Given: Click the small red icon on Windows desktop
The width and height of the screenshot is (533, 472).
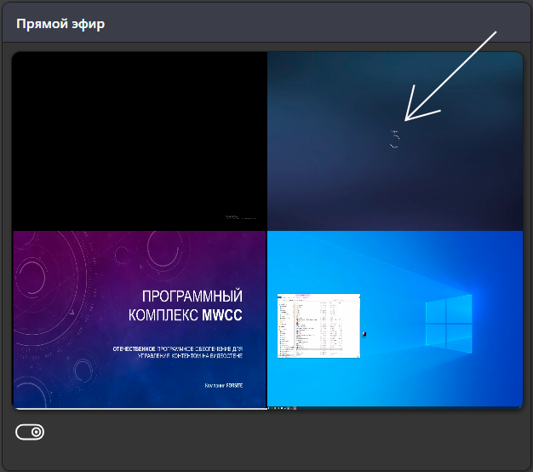Looking at the screenshot, I should coord(364,335).
